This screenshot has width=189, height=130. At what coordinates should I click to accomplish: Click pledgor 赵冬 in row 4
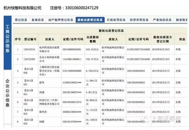(42, 83)
